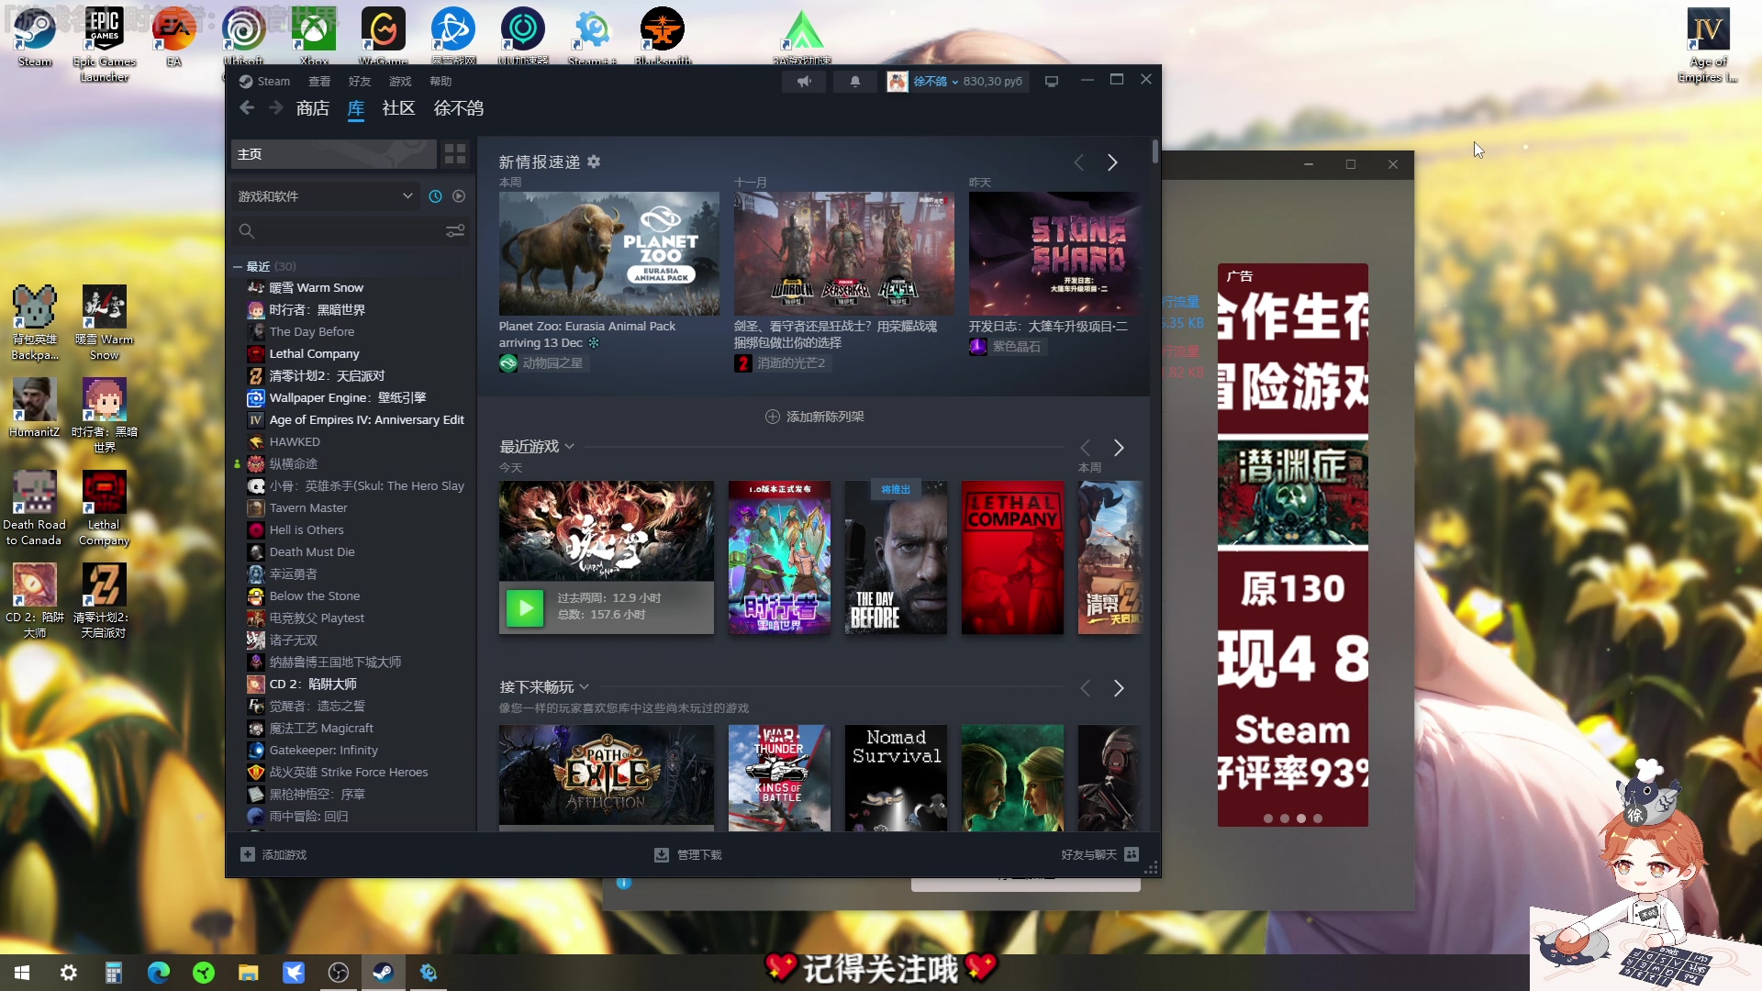Next page of Play Next shelf

1119,688
